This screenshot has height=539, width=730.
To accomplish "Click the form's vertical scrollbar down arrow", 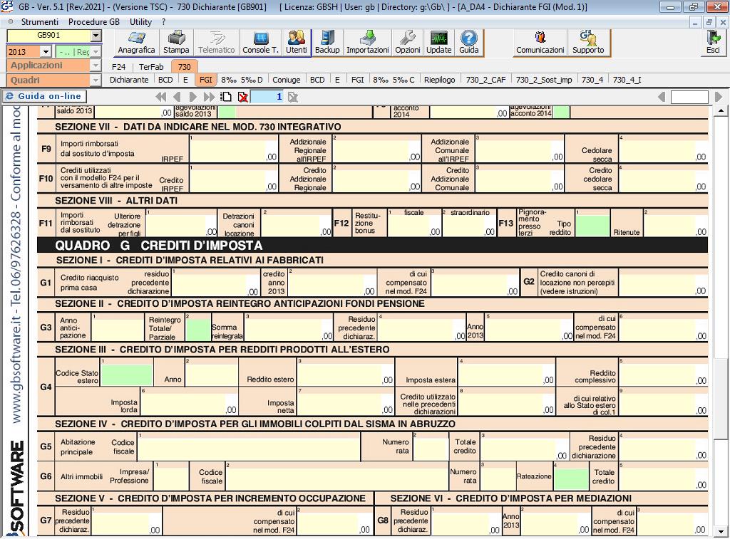I will [721, 530].
